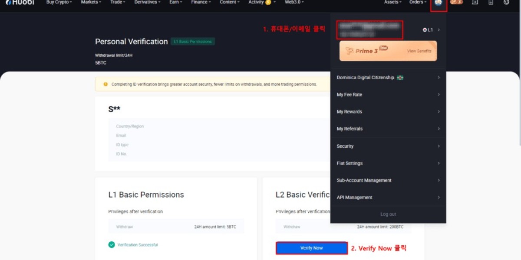Image resolution: width=521 pixels, height=260 pixels.
Task: Click the green Verification Successful checkmark icon
Action: [112, 245]
